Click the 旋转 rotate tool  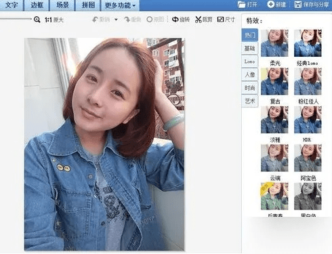coord(180,20)
